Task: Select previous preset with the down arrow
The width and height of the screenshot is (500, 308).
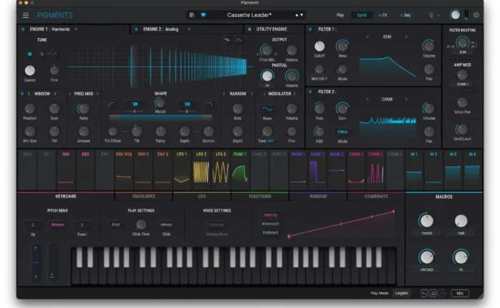Action: (301, 15)
